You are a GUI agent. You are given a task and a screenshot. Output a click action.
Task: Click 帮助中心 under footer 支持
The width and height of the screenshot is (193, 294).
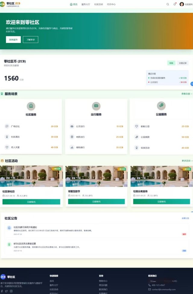click(103, 281)
